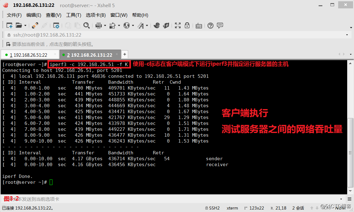
Task: Click the tab scroll left arrow
Action: pos(339,54)
